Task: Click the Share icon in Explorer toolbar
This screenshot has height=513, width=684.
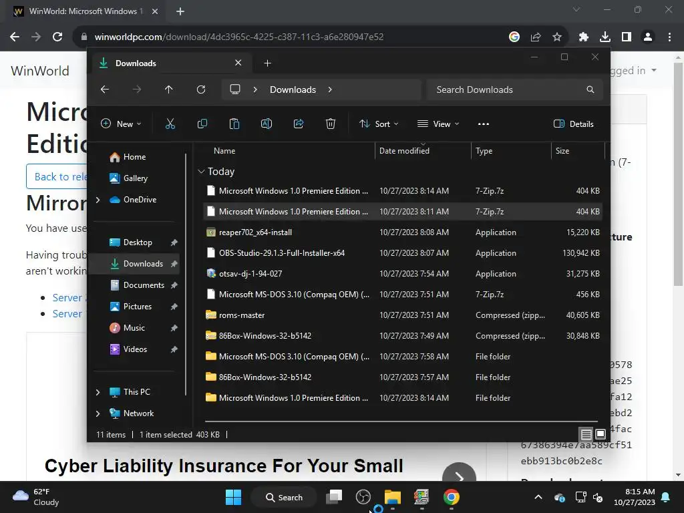Action: click(299, 124)
